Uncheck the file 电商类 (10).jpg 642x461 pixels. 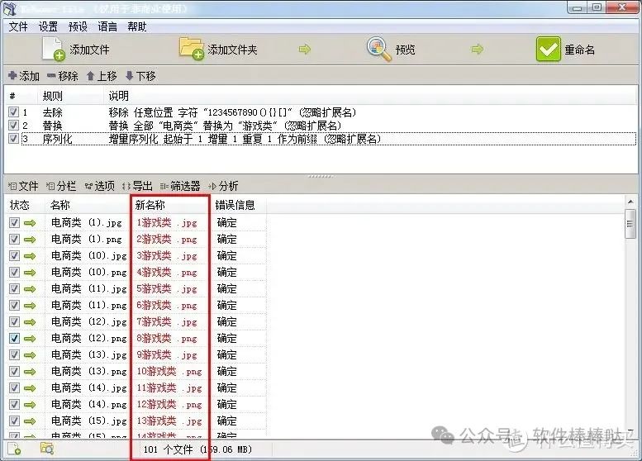coord(14,256)
